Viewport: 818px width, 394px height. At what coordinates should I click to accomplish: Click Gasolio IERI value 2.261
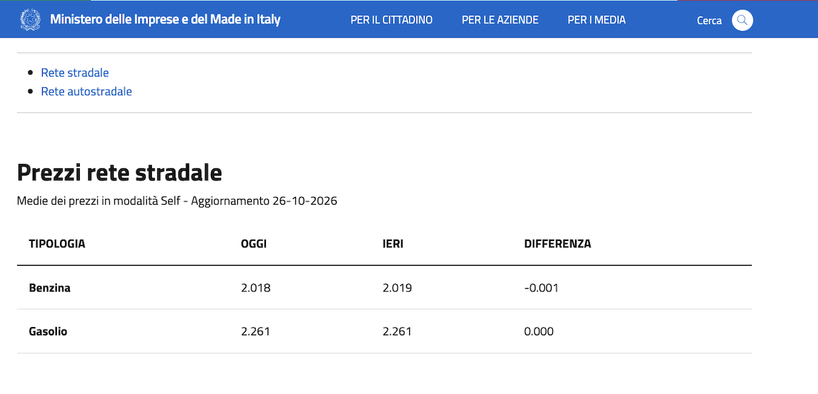pos(397,332)
